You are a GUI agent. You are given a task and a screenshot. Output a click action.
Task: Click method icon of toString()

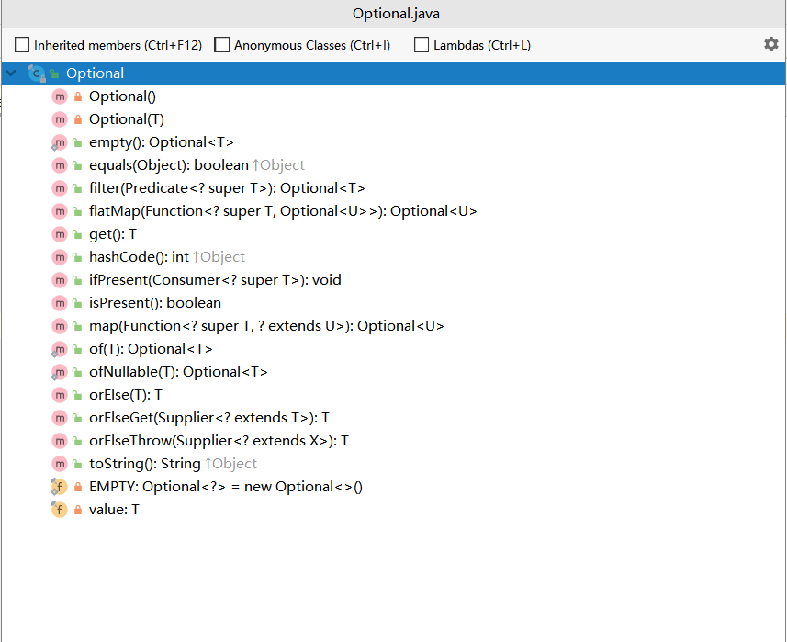(x=60, y=464)
